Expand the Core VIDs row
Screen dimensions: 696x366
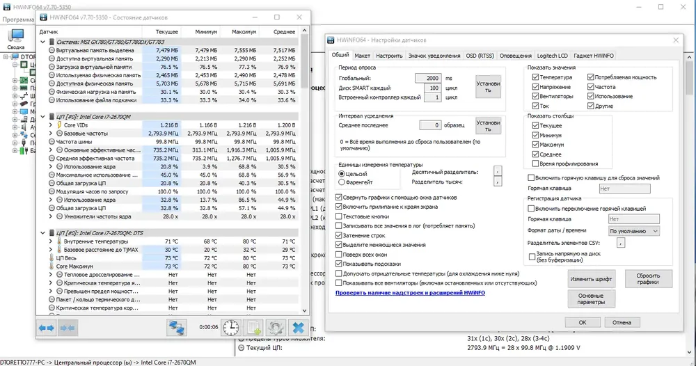pos(51,125)
